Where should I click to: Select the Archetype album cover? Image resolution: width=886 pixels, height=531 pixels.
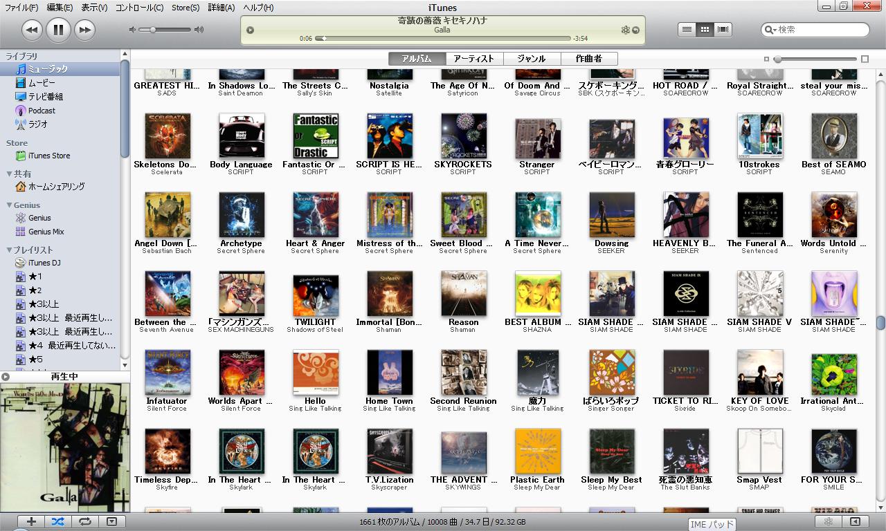242,215
